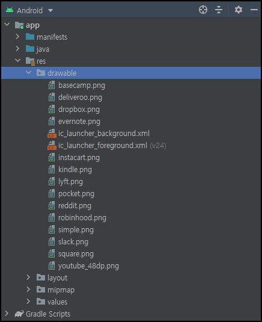Collapse the app module node
Image resolution: width=262 pixels, height=322 pixels.
[x=7, y=25]
